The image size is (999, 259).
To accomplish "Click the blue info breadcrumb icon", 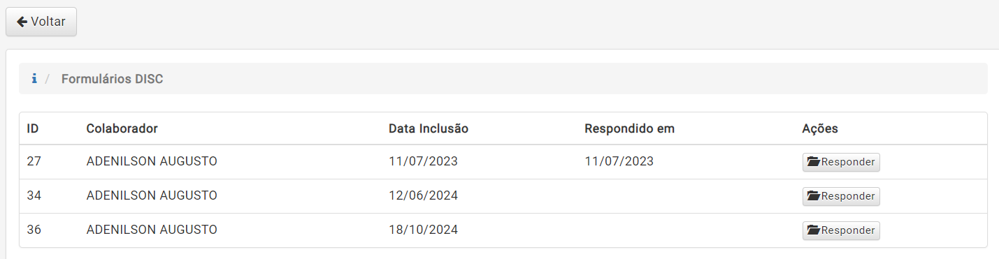I will [34, 79].
